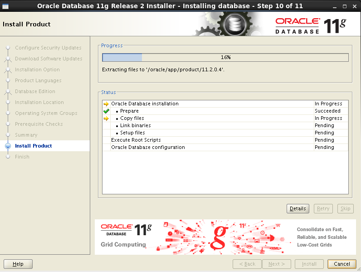Click Pending status for Link binaries
The height and width of the screenshot is (272, 361).
pos(324,126)
